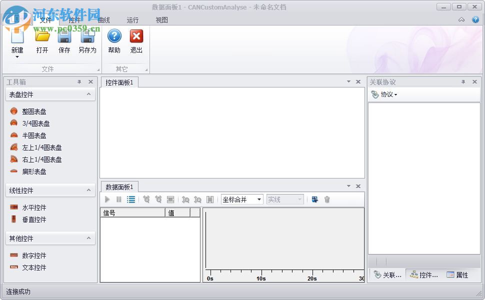Screen dimensions: 485x300
Task: Click the 保存 save icon
Action: click(64, 41)
